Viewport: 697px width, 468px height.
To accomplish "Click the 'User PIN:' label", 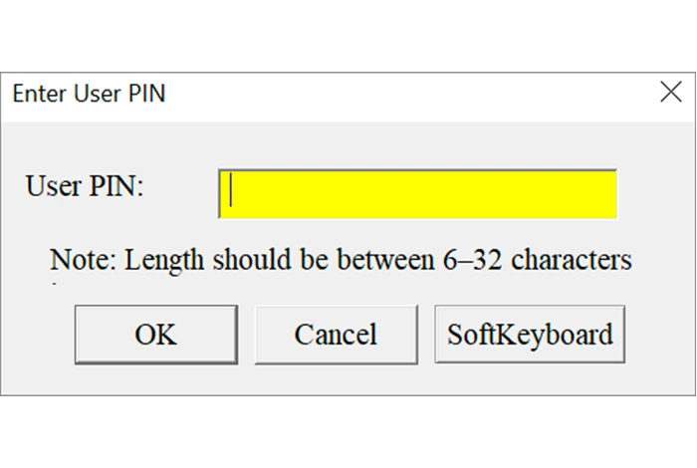I will pyautogui.click(x=86, y=186).
